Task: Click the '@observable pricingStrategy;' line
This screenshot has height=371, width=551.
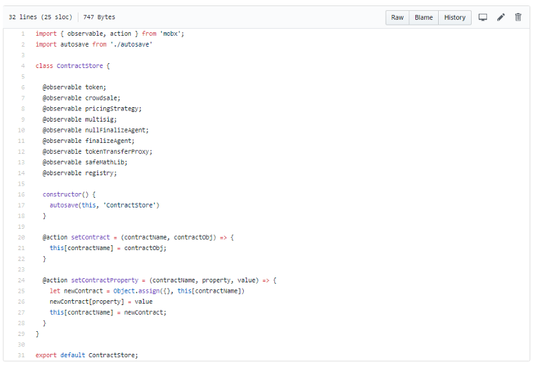Action: pos(92,109)
